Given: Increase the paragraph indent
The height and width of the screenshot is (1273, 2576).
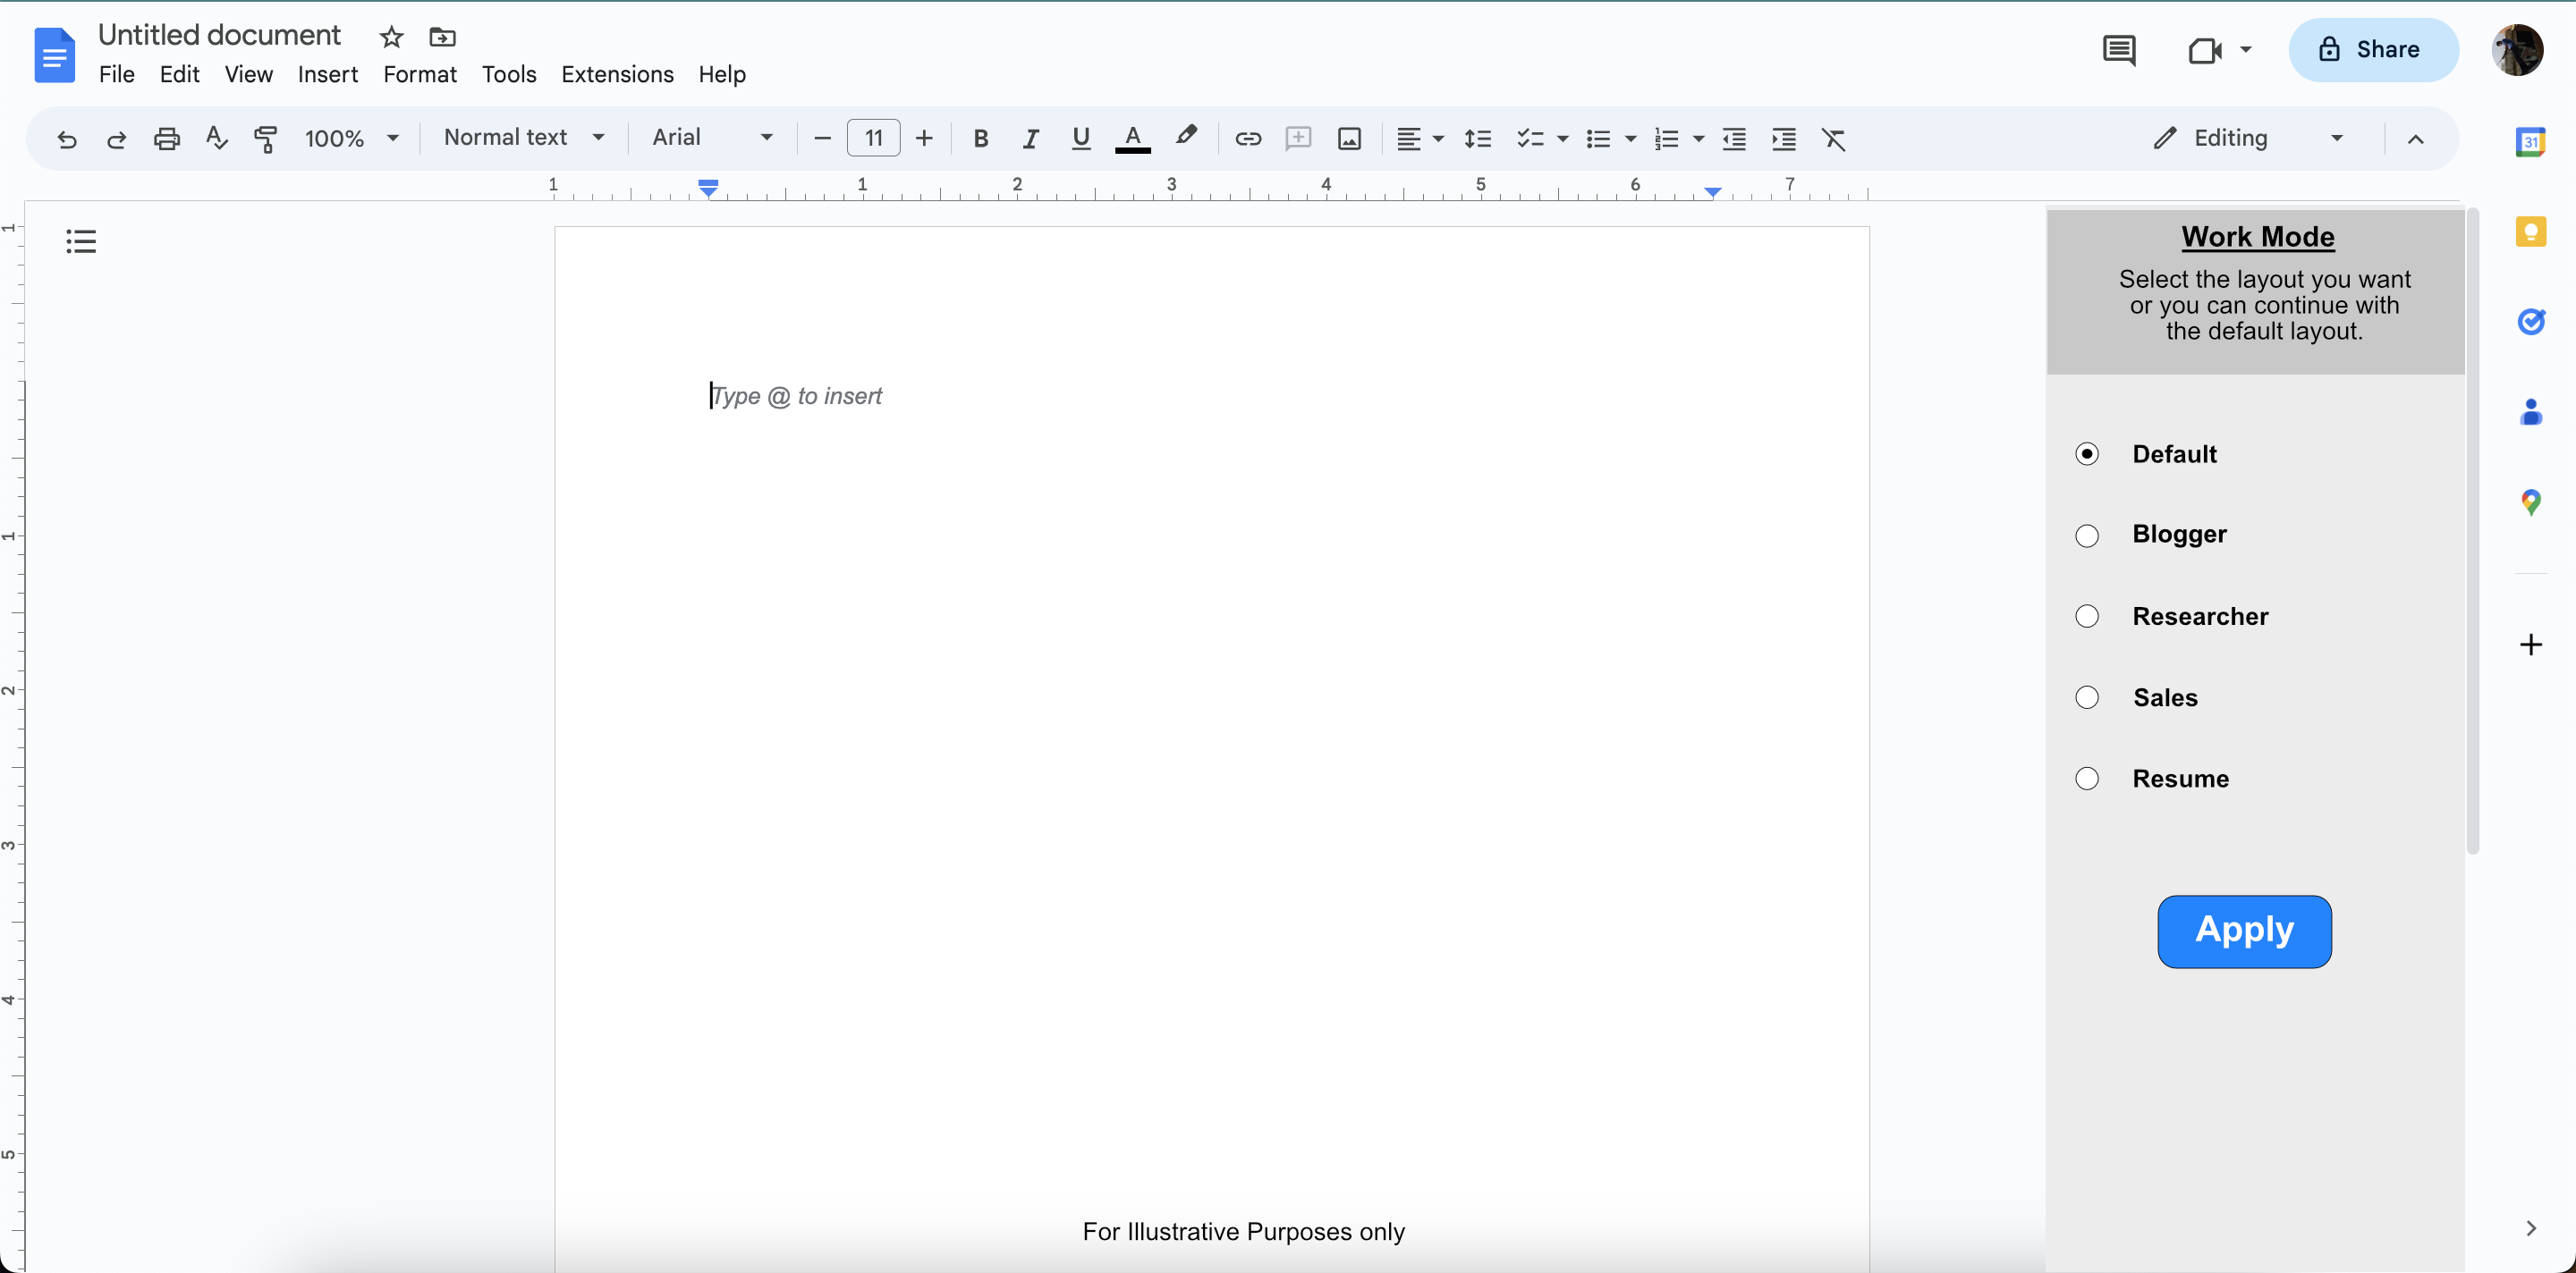Looking at the screenshot, I should coord(1784,139).
